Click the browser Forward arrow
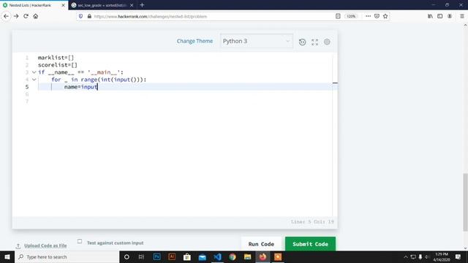468x263 pixels. (16, 16)
